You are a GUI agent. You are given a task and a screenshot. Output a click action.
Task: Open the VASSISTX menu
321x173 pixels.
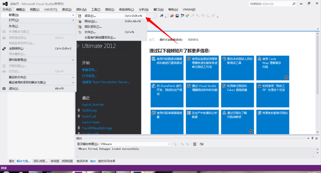pyautogui.click(x=51, y=9)
